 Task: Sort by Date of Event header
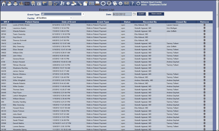coord(69,22)
